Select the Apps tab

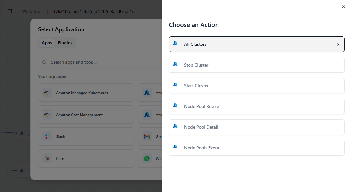click(x=47, y=43)
